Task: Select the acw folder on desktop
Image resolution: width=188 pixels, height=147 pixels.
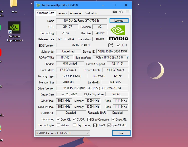Action: pos(14,7)
